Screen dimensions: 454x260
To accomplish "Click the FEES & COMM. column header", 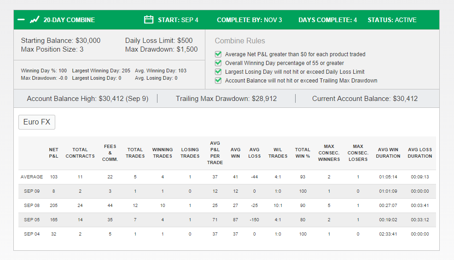I will point(110,153).
